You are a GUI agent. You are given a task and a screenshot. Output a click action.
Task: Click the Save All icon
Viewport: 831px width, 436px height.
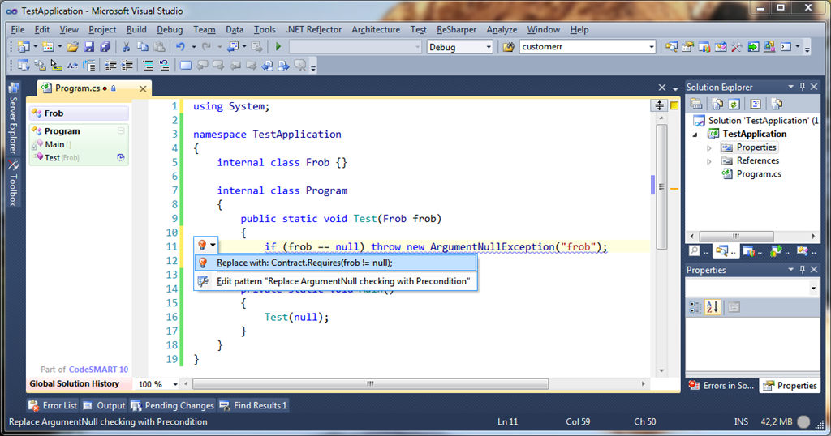coord(105,46)
